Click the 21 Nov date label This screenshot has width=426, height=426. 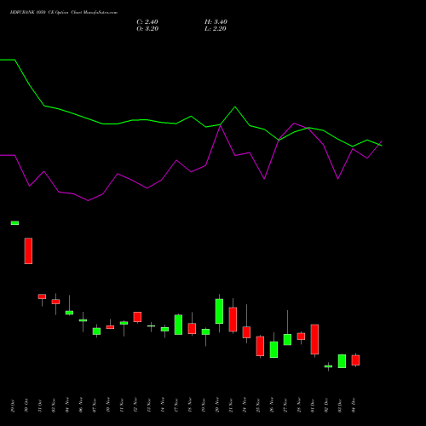pyautogui.click(x=231, y=406)
